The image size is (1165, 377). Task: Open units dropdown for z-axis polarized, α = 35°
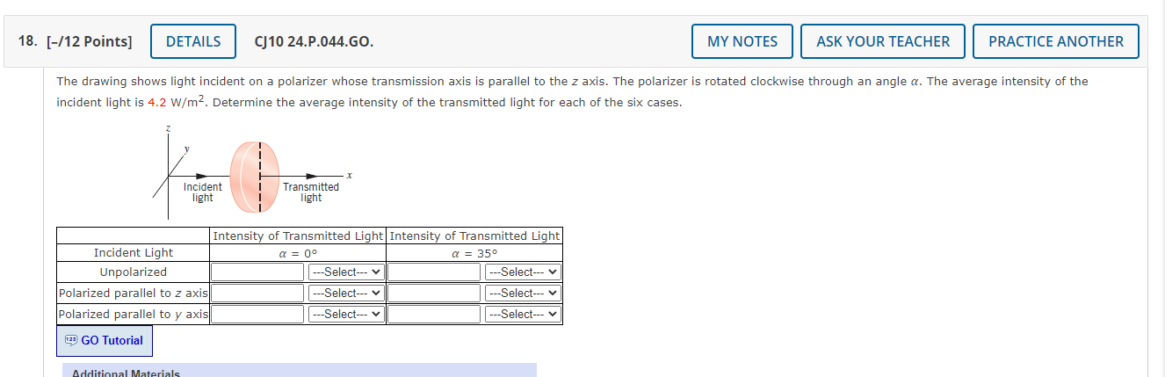point(523,294)
